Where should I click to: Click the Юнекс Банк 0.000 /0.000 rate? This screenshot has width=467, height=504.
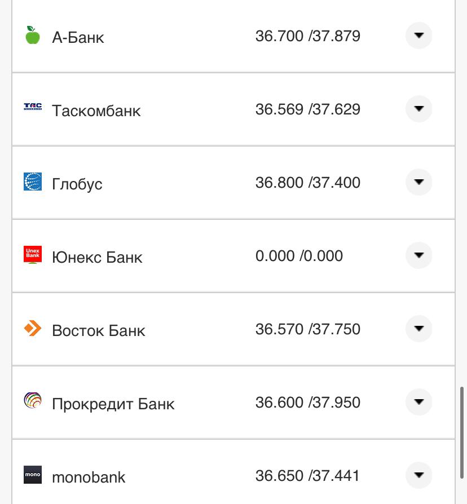coord(299,256)
